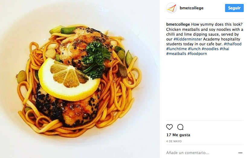Screen dimensions: 248x158
Task: Open the #thaifood hashtag
Action: (x=233, y=44)
